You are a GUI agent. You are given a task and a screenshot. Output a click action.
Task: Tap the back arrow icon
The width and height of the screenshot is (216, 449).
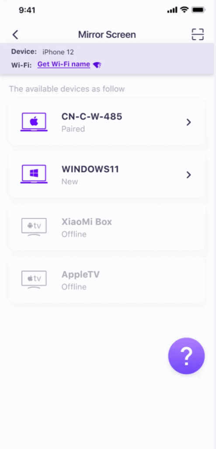coord(15,35)
